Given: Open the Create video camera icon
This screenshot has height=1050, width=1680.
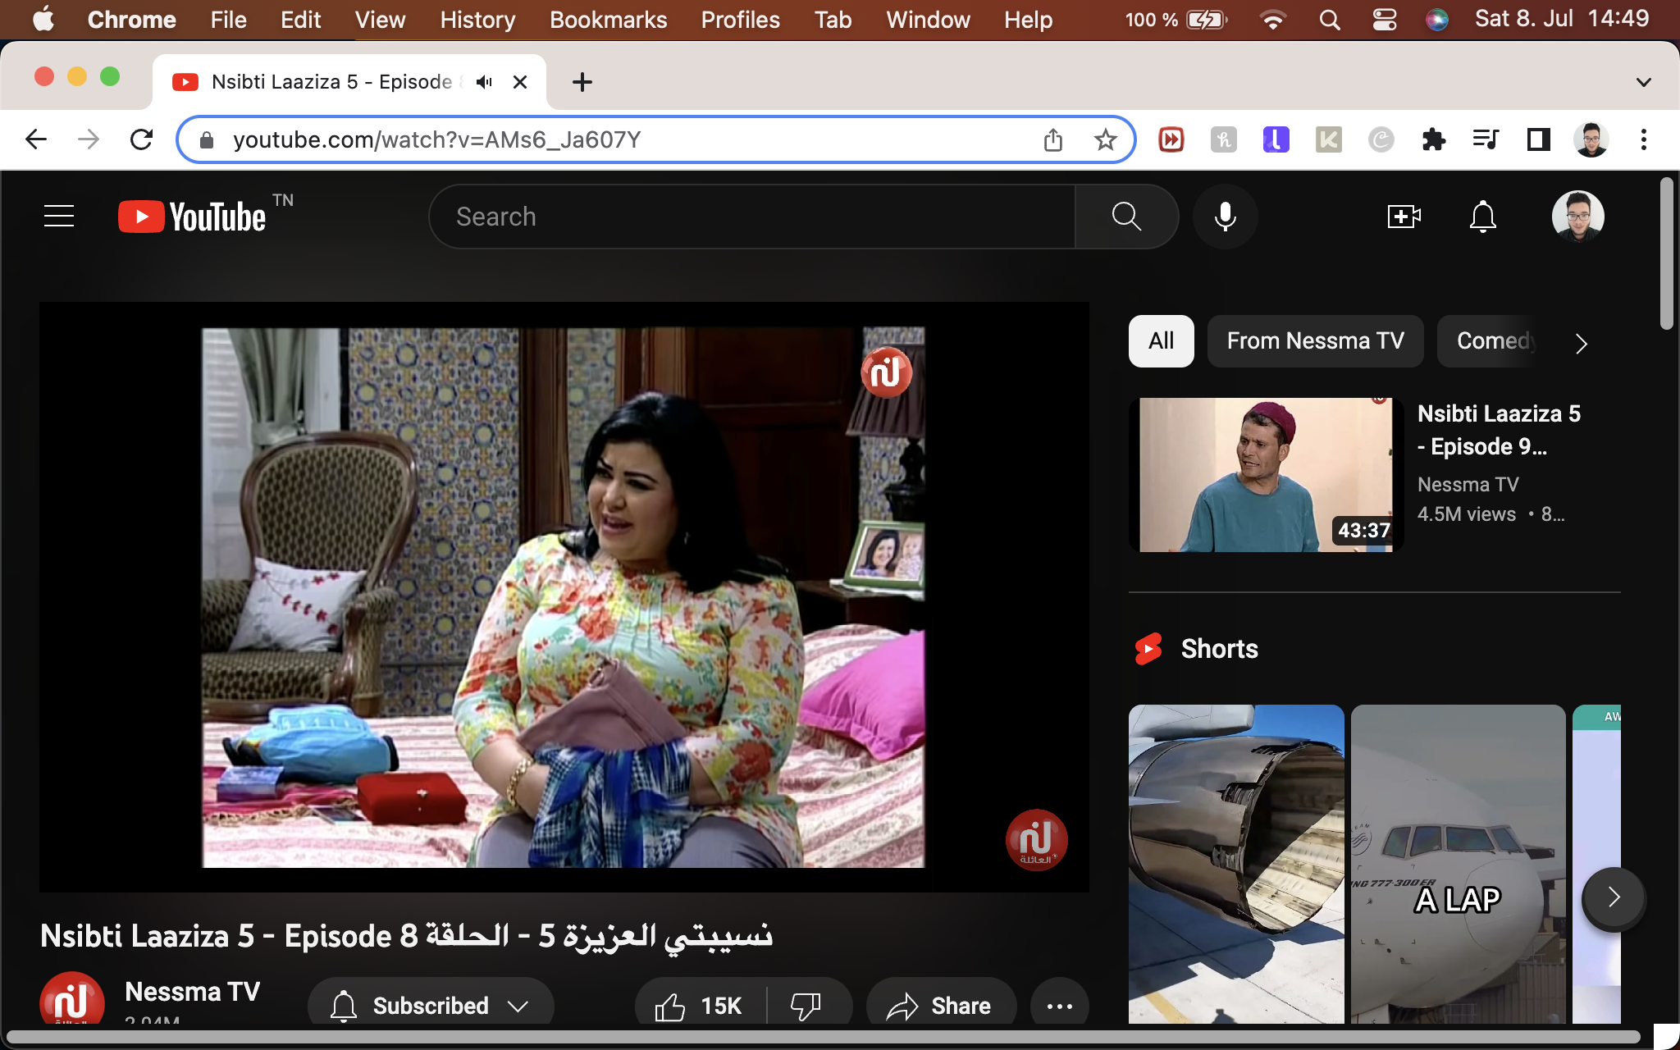Looking at the screenshot, I should tap(1404, 217).
